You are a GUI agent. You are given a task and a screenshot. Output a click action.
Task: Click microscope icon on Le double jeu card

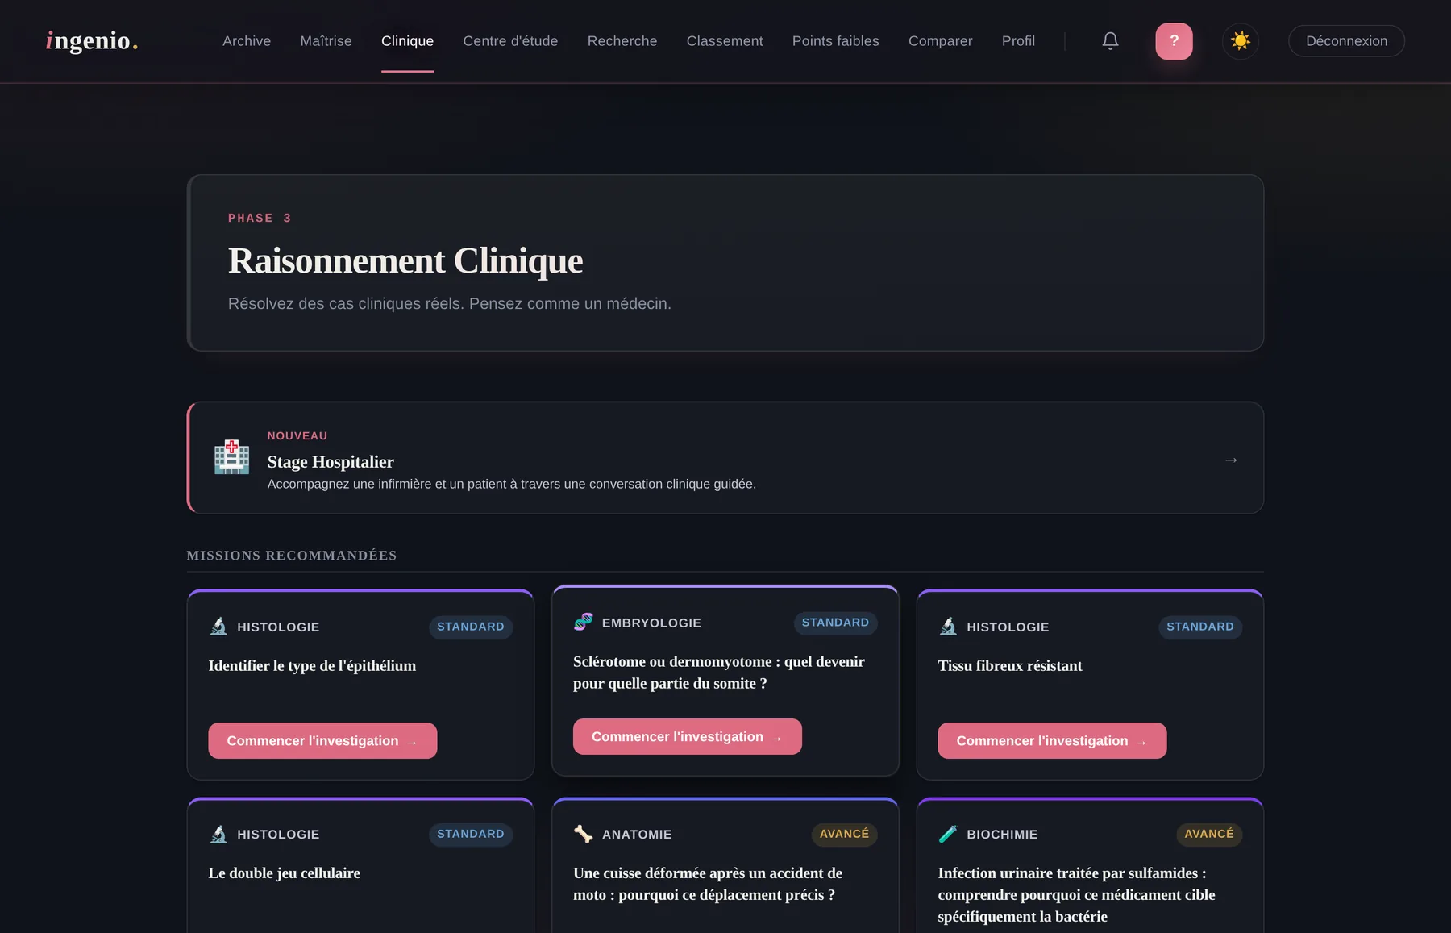[218, 834]
